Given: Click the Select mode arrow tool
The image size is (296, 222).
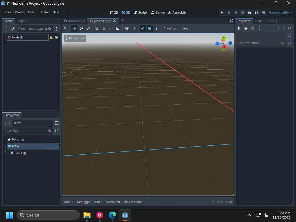Looking at the screenshot, I should 65,28.
